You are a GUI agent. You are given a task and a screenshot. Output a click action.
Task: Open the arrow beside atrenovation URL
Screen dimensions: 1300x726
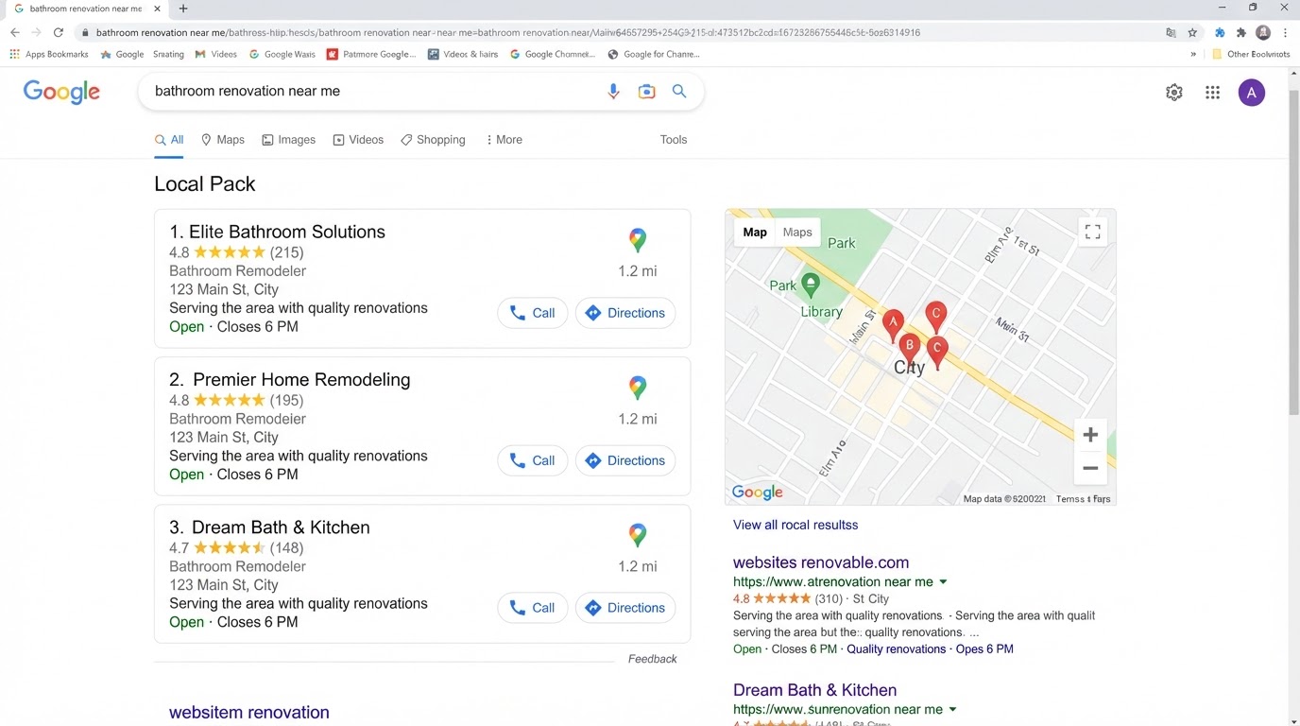(943, 582)
